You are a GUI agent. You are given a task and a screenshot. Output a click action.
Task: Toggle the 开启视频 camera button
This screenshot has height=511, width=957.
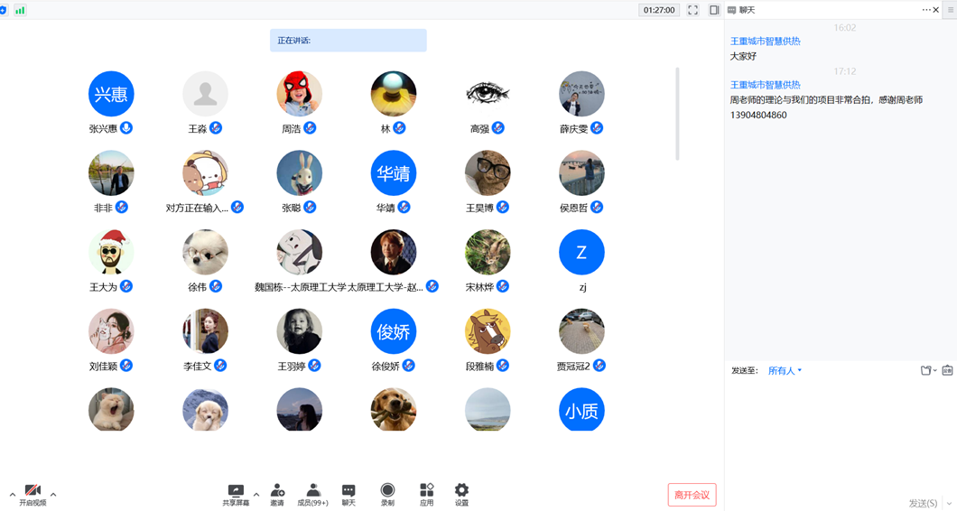pos(33,494)
